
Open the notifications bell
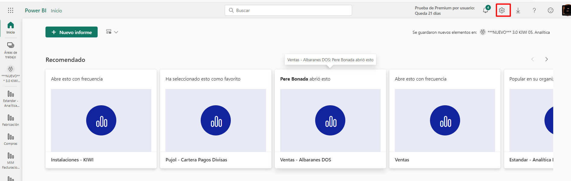(486, 10)
